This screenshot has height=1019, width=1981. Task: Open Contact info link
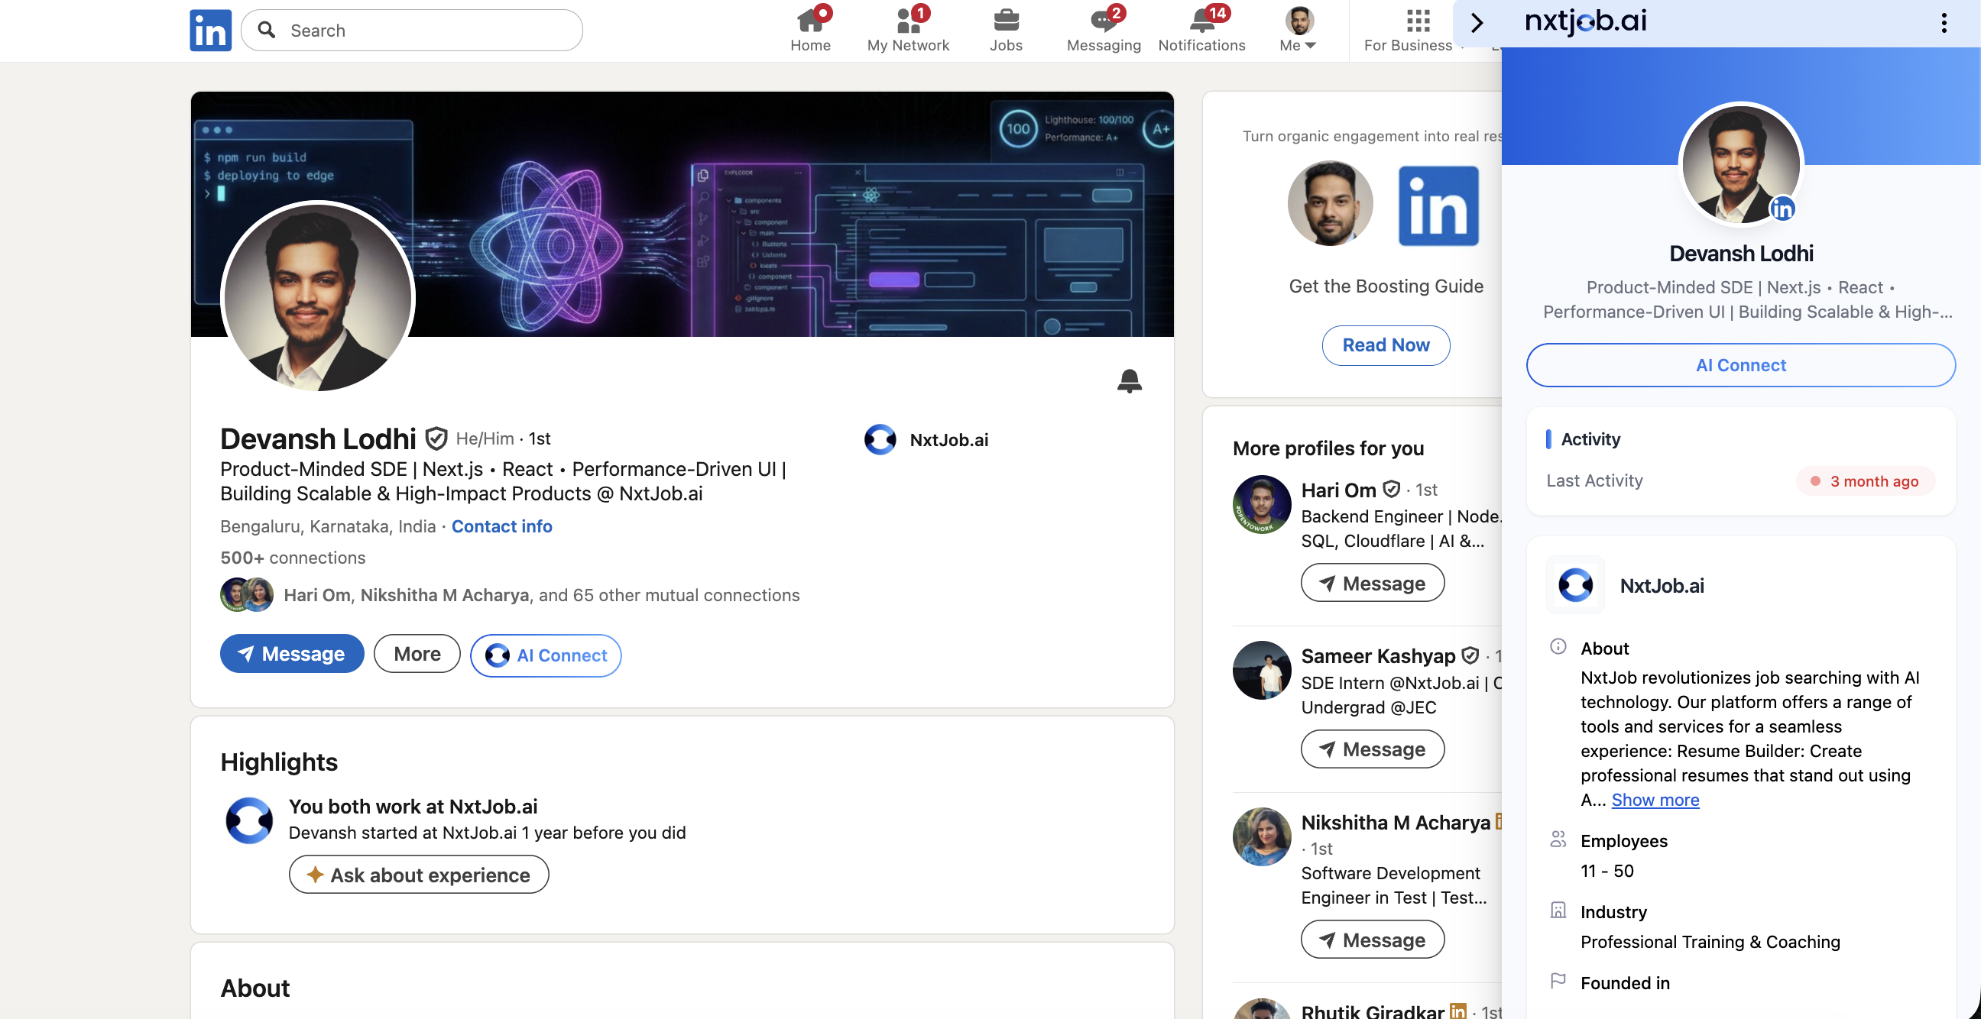[501, 526]
